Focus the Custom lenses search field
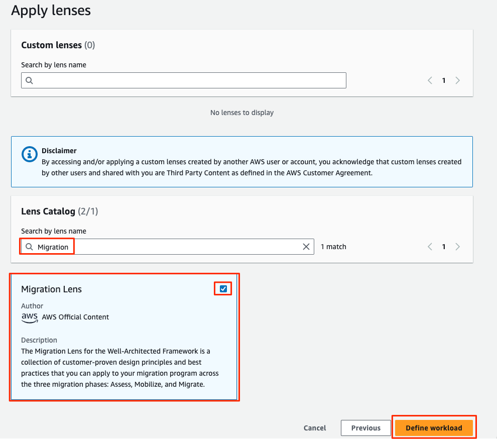Viewport: 497px width, 439px height. click(x=184, y=80)
